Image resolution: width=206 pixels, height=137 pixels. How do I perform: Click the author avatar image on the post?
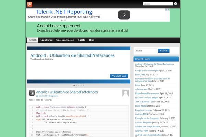pos(126,93)
